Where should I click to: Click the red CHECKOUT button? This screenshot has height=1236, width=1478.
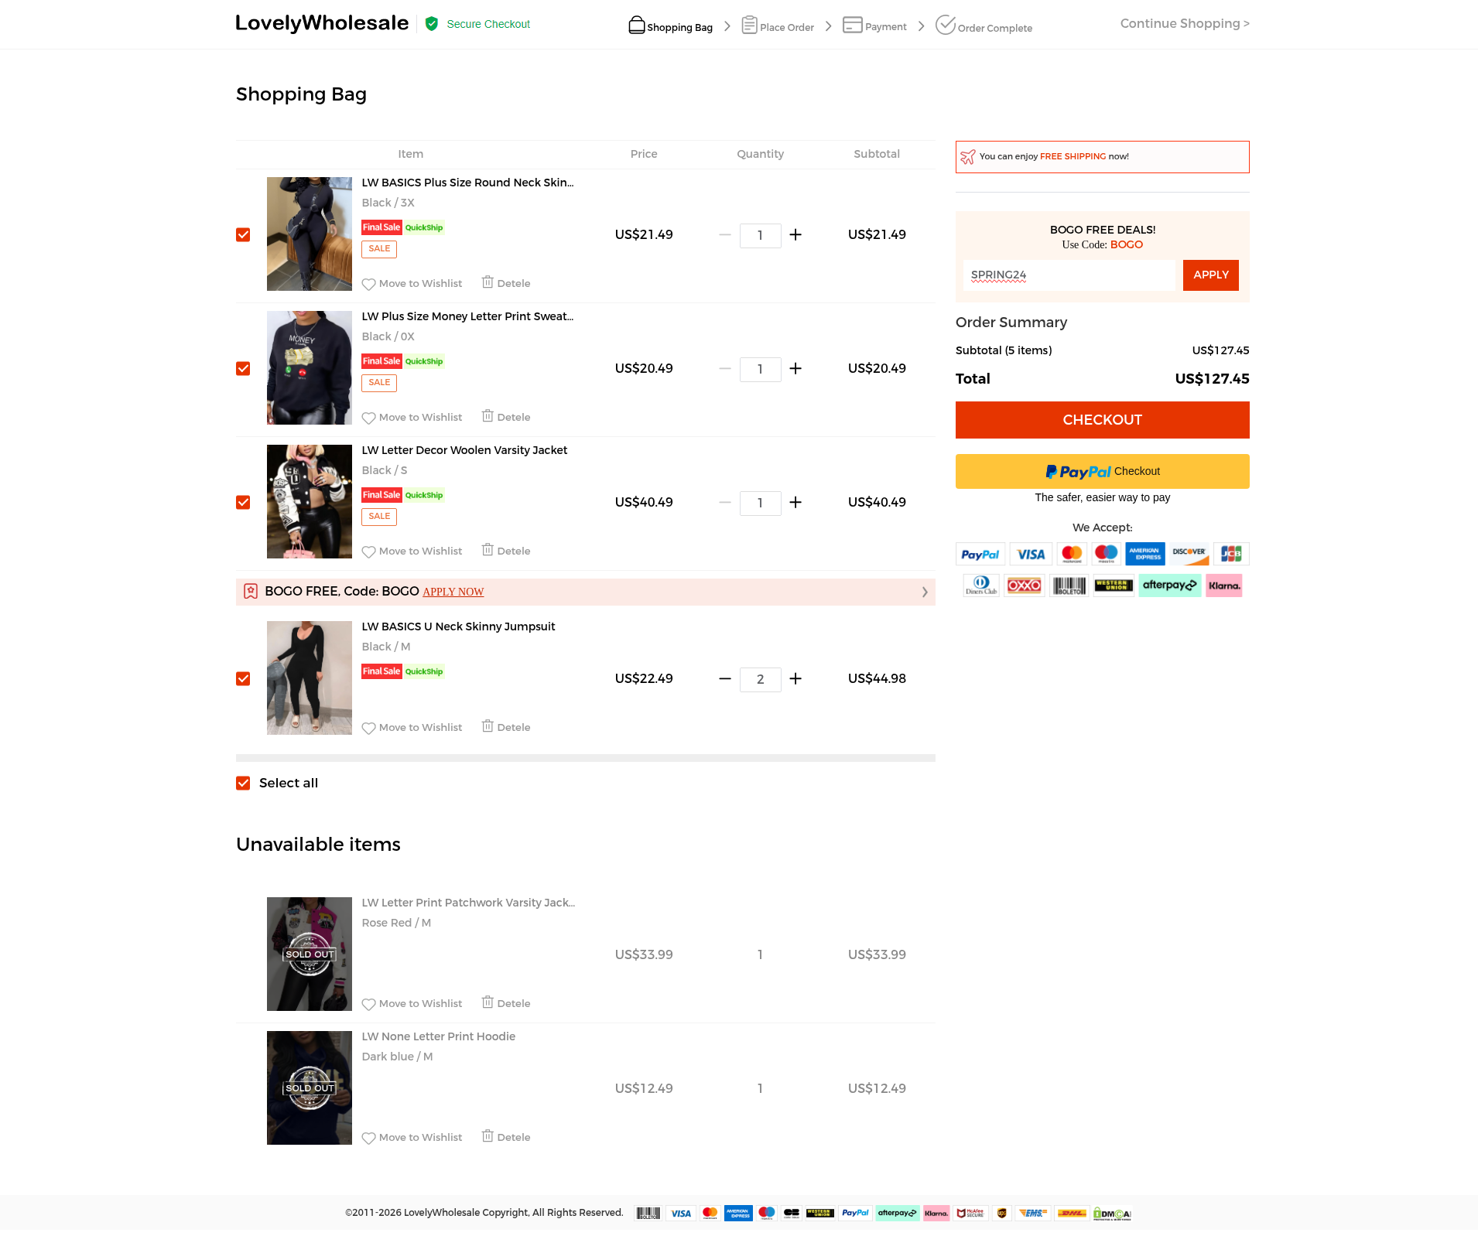tap(1103, 420)
